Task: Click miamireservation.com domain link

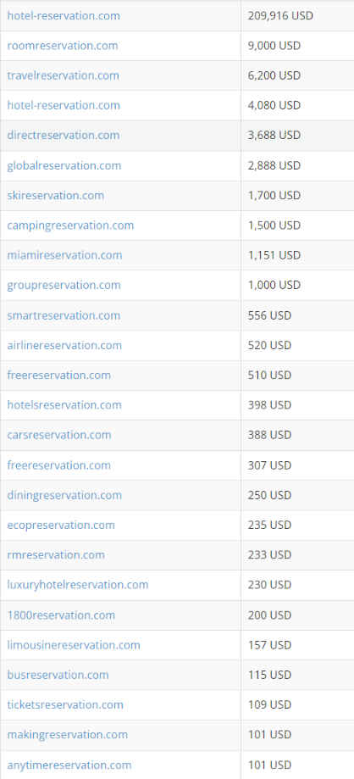Action: click(64, 255)
